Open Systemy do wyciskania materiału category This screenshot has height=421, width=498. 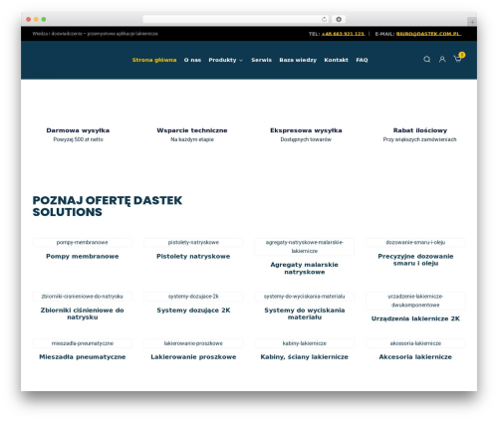click(305, 314)
